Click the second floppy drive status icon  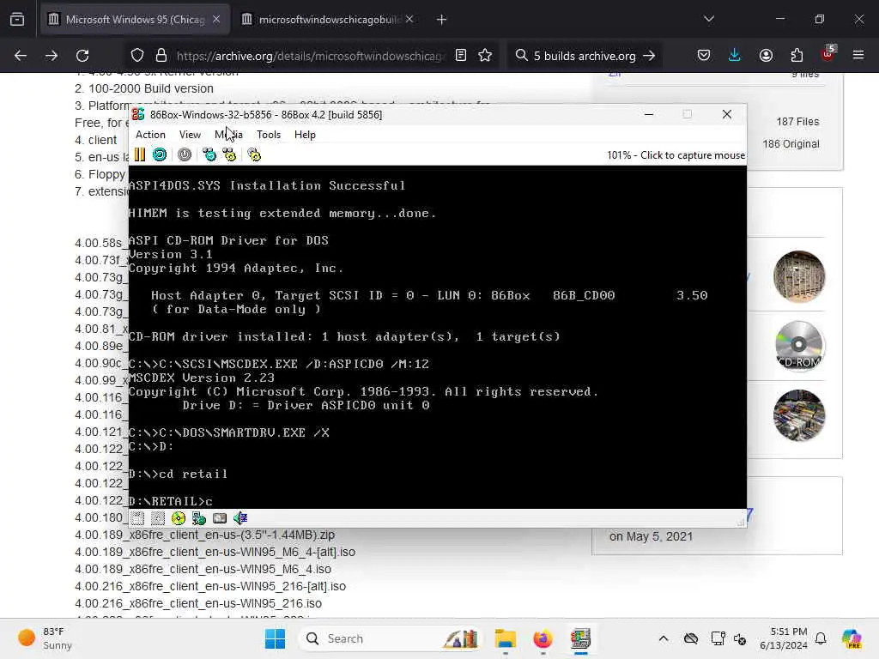pos(158,518)
